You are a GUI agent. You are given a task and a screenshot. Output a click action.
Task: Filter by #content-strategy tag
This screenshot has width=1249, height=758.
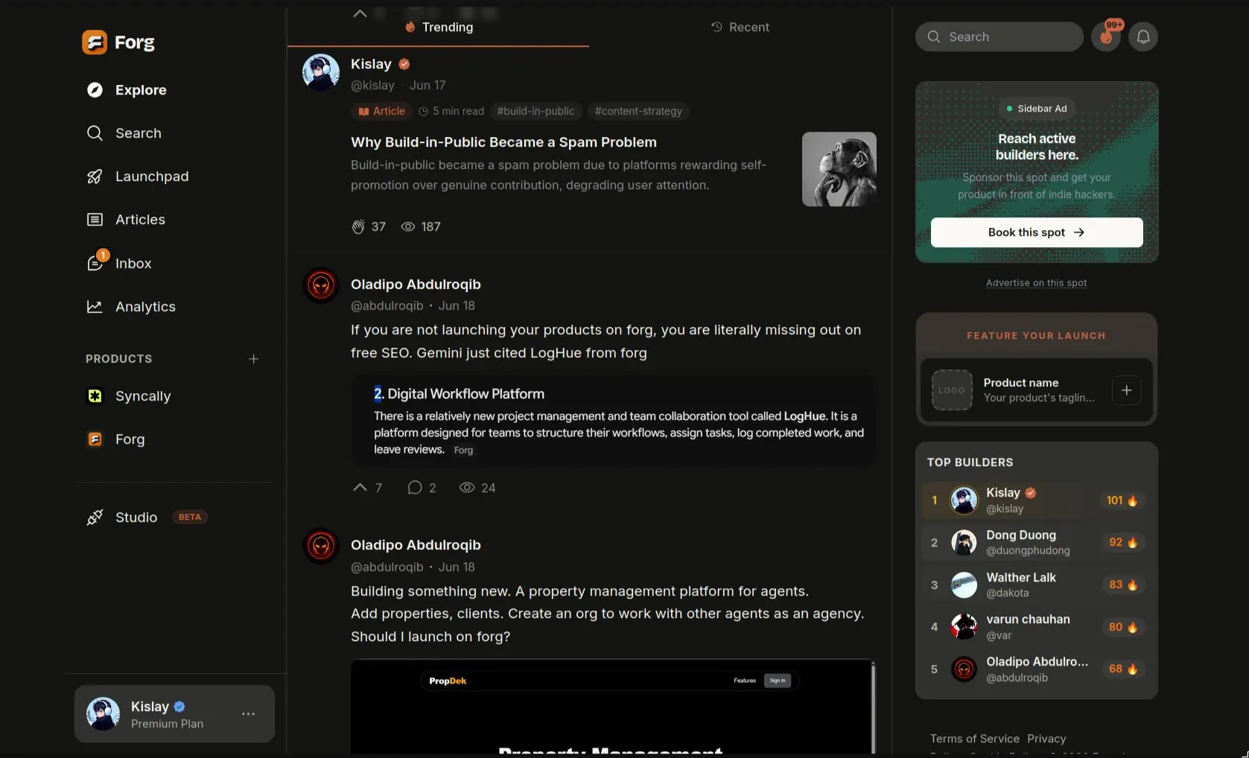click(638, 111)
